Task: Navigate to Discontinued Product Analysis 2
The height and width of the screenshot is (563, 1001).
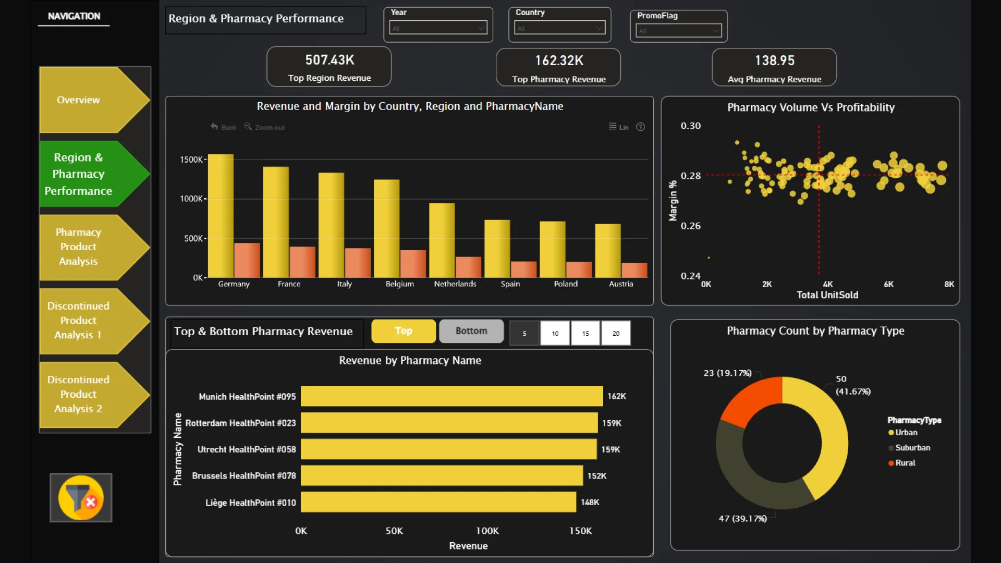Action: pyautogui.click(x=79, y=395)
